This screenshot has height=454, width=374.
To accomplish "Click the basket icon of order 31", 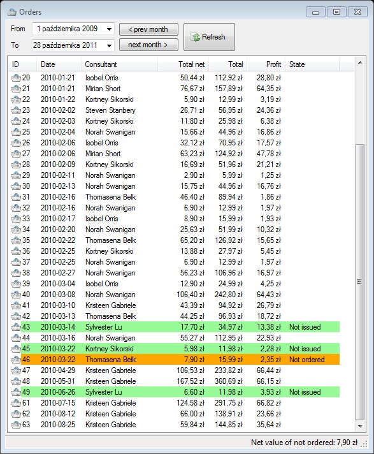I will click(16, 197).
